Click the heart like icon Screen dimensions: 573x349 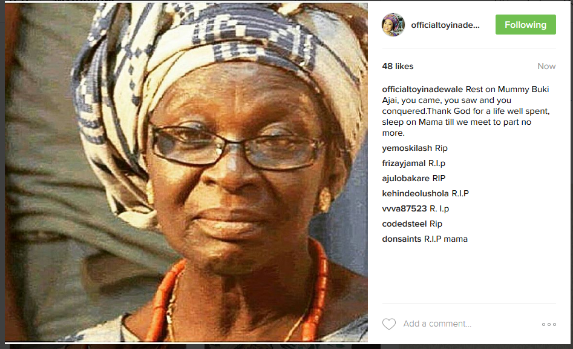click(x=389, y=324)
